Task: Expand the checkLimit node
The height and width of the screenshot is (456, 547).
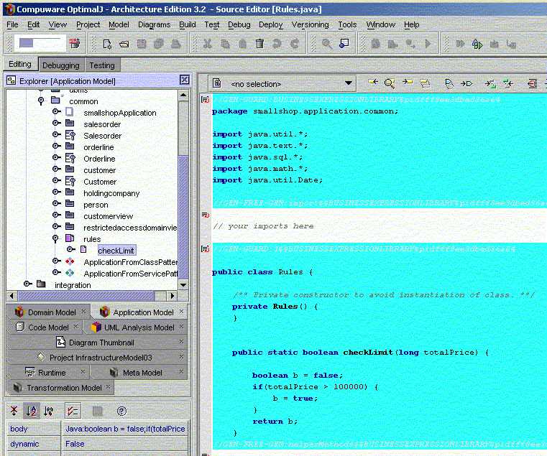Action: click(x=71, y=249)
